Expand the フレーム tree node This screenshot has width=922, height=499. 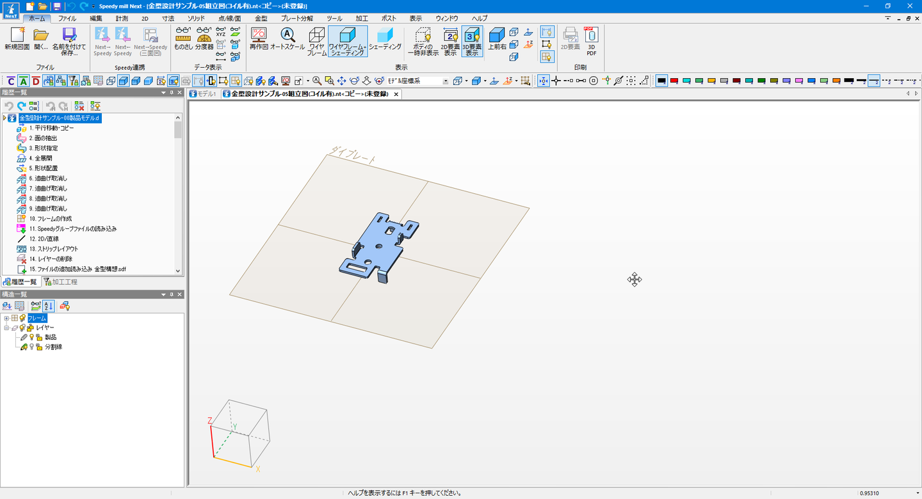pyautogui.click(x=6, y=318)
